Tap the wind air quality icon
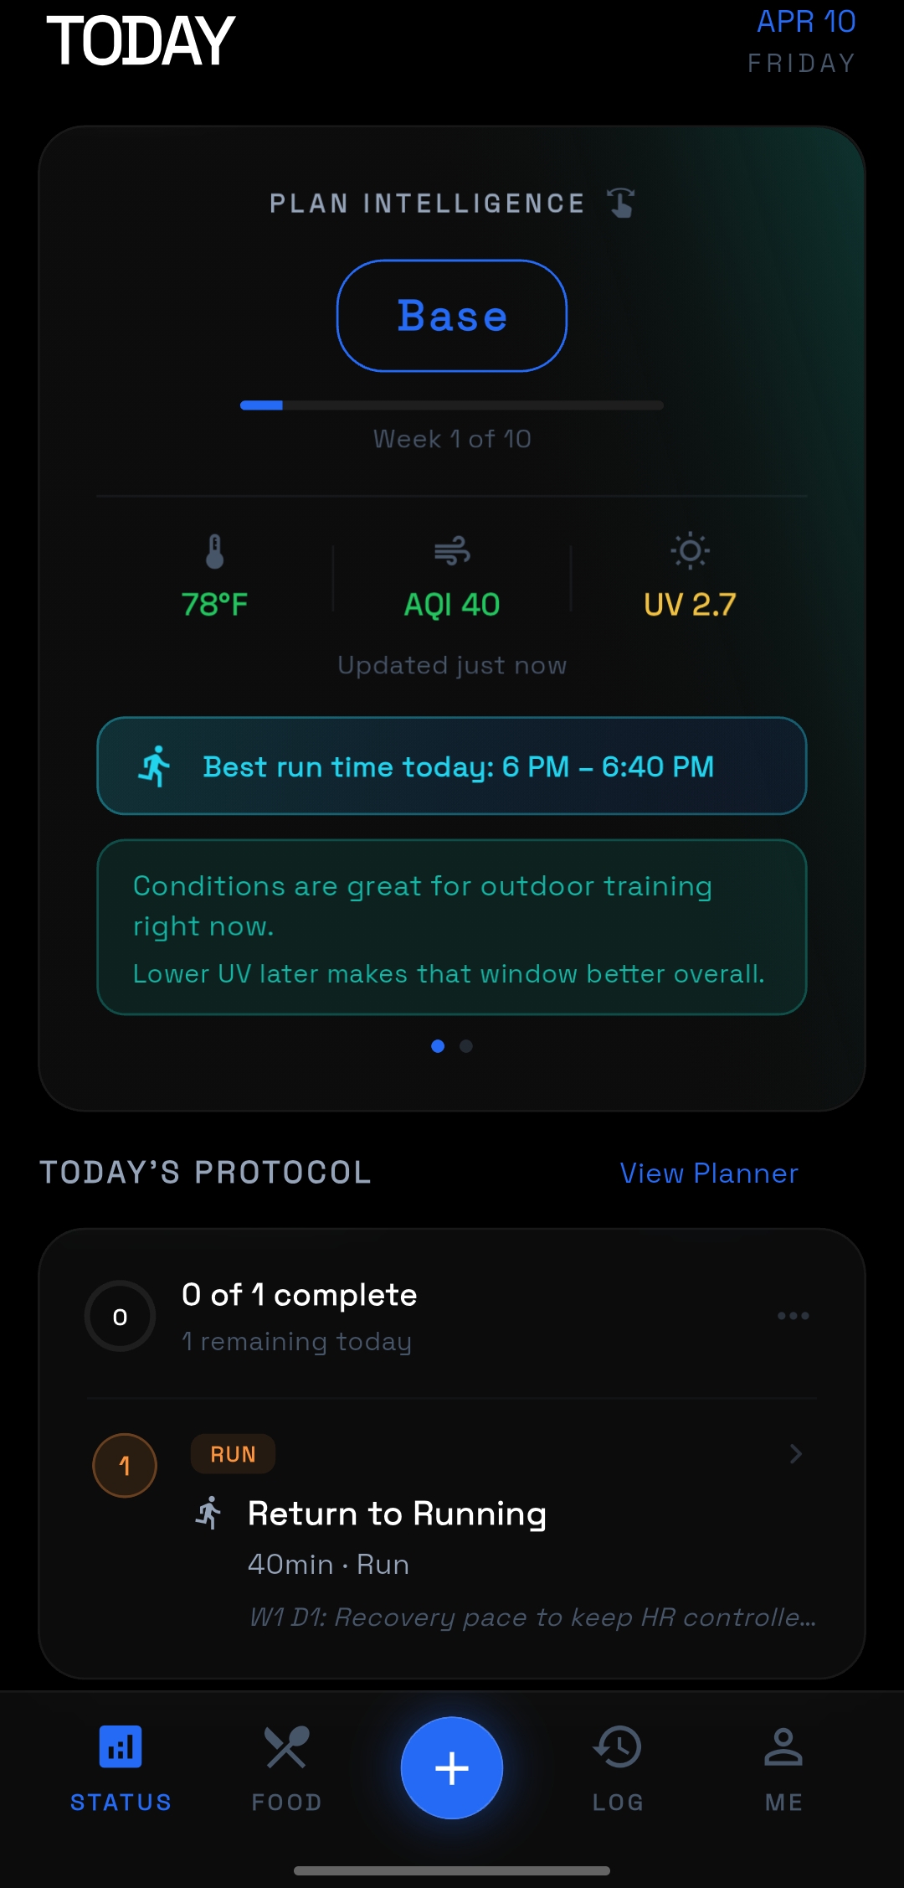904x1888 pixels. click(x=452, y=551)
